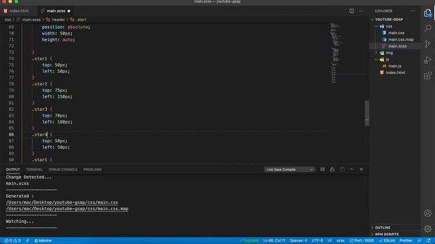Switch to the TERMINAL panel tab

pos(34,169)
